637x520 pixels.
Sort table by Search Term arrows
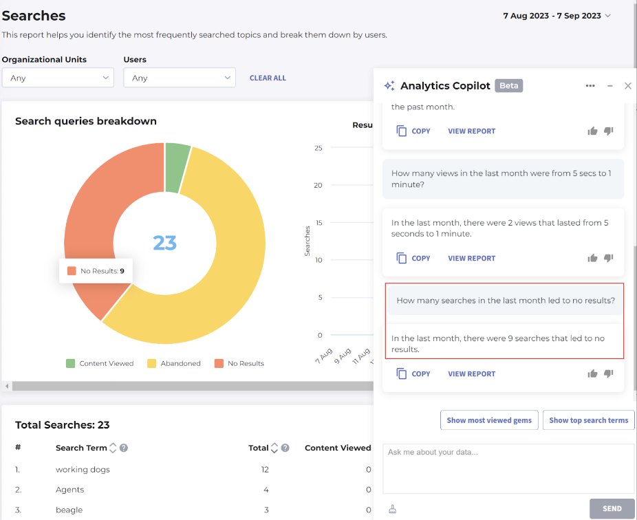tap(113, 448)
